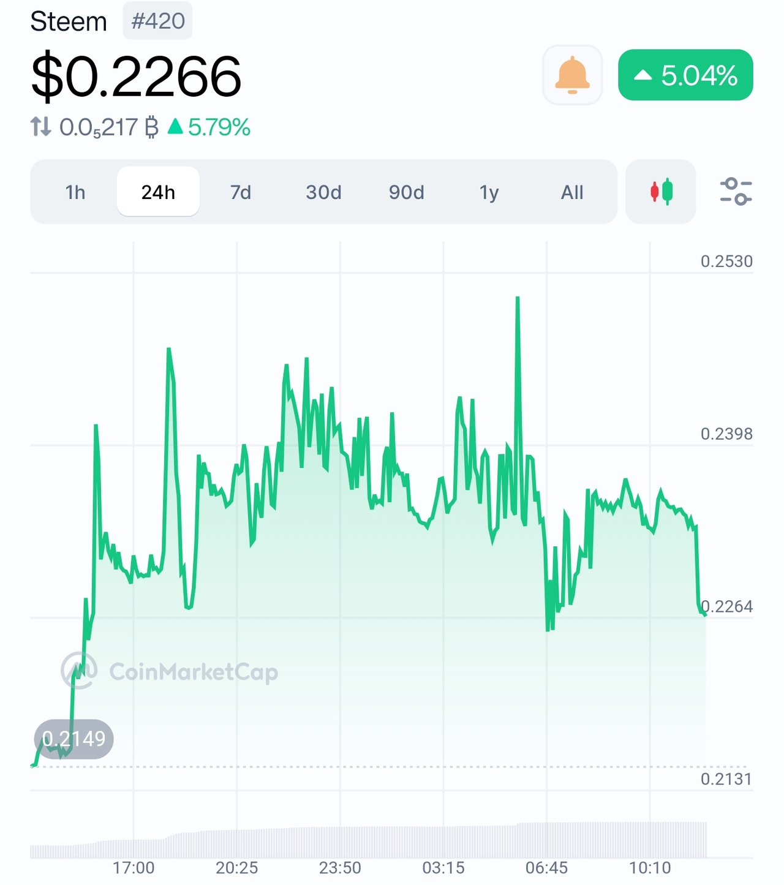The width and height of the screenshot is (784, 885).
Task: Tap the CoinMarketCap watermark logo
Action: [x=170, y=671]
